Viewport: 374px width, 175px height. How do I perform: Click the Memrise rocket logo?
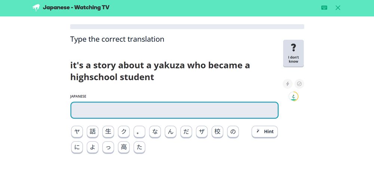(x=36, y=7)
